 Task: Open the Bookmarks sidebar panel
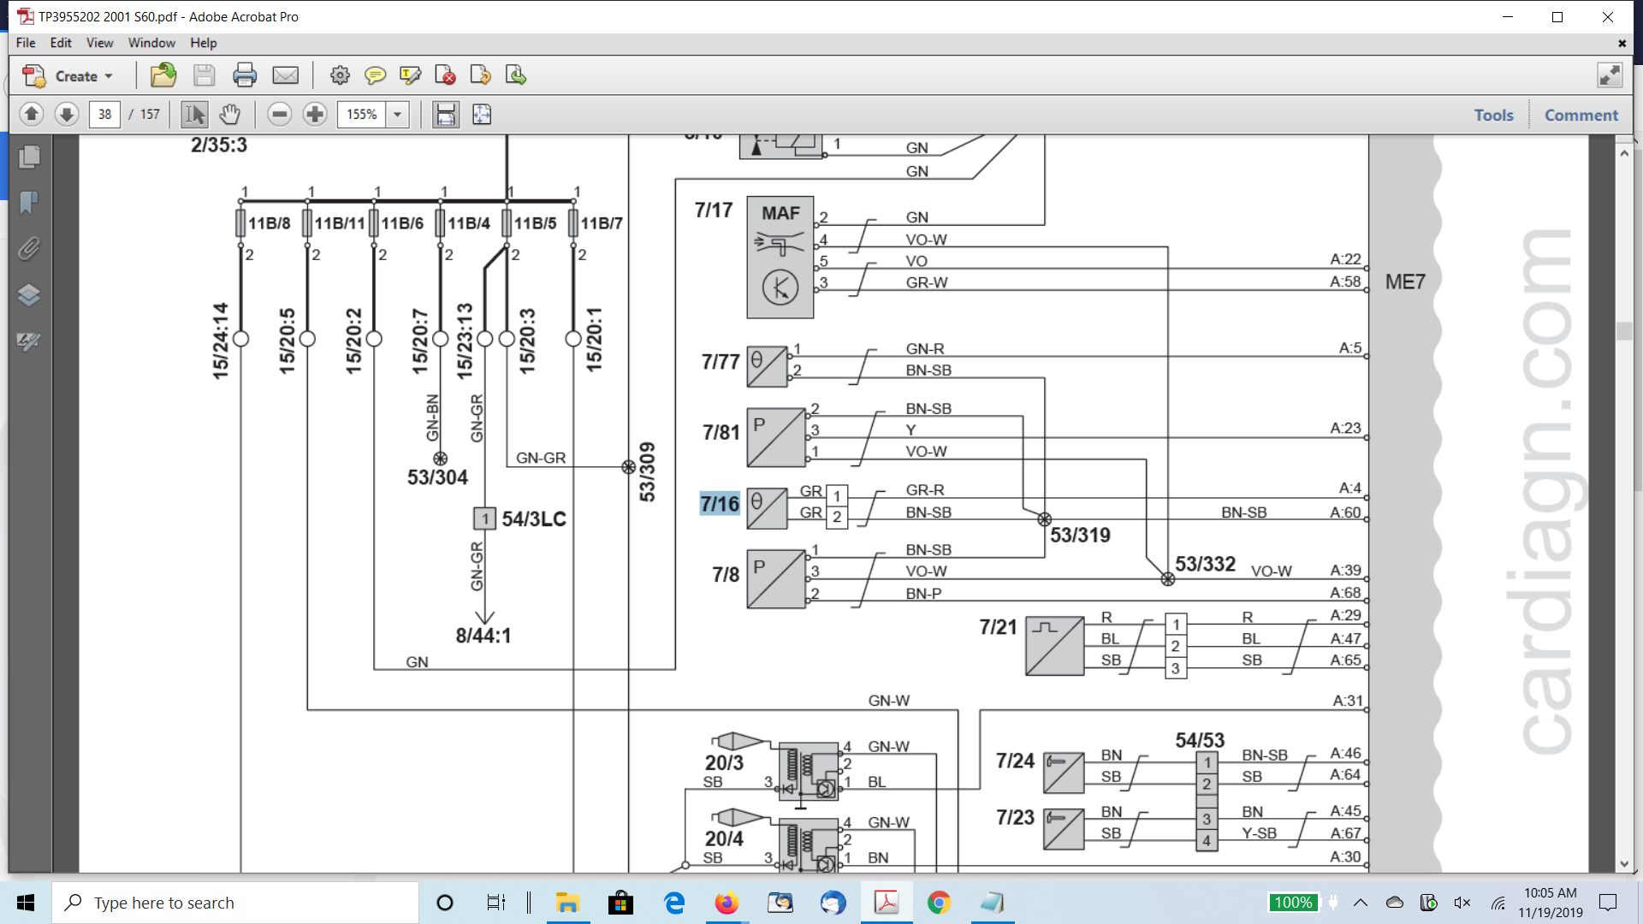[x=29, y=203]
